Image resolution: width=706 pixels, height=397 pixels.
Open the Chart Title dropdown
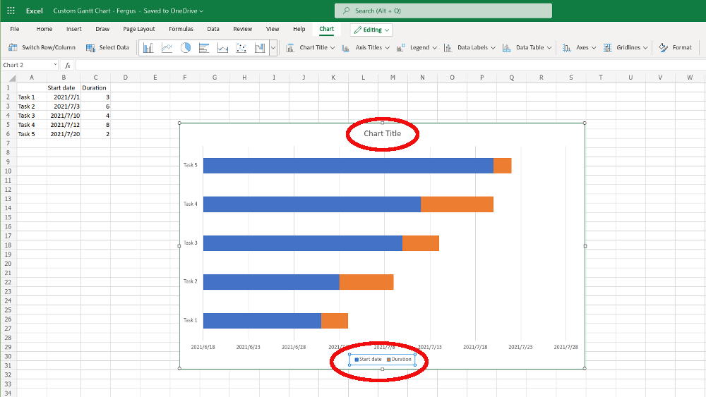(x=311, y=47)
